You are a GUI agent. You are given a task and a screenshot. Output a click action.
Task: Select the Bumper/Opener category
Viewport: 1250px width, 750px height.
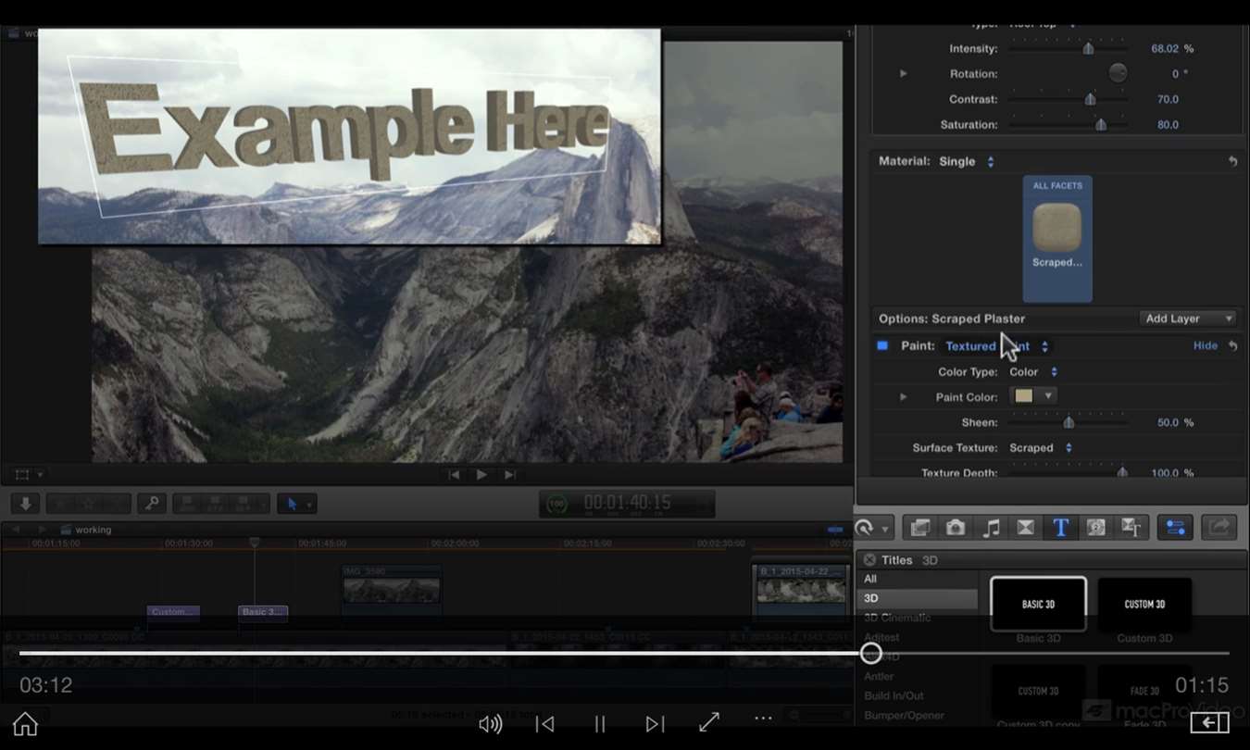905,715
